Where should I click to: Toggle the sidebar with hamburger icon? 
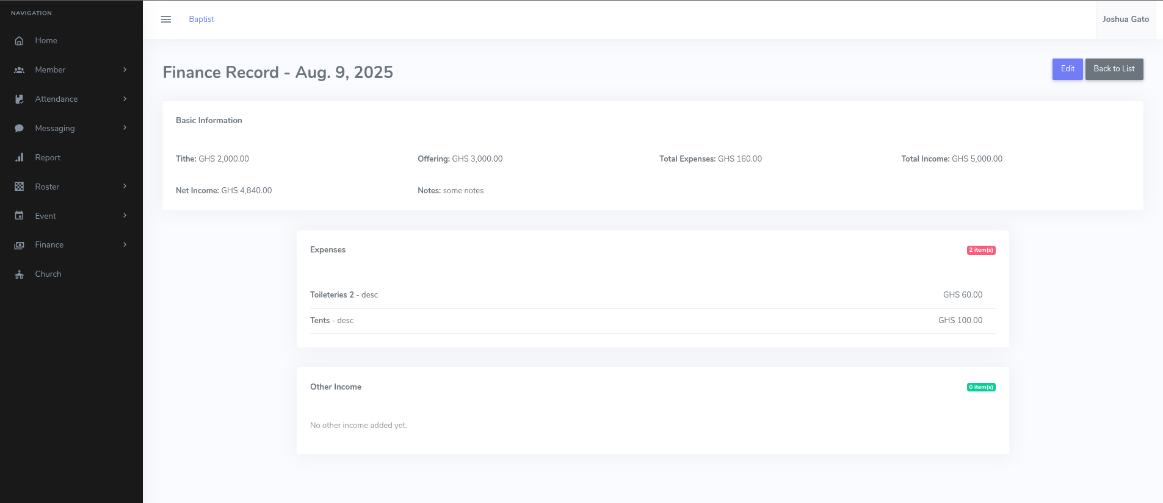(166, 20)
